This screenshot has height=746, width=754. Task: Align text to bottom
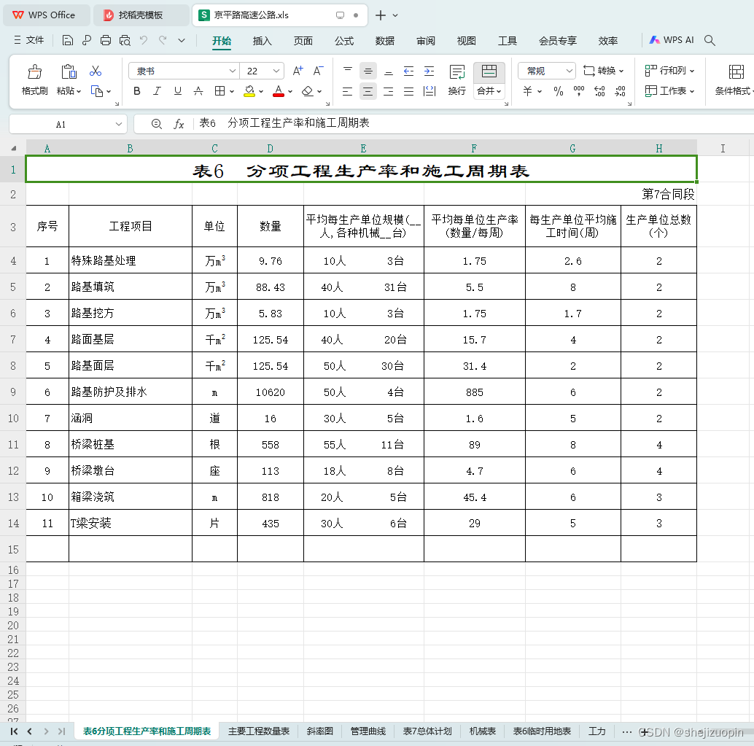tap(389, 71)
